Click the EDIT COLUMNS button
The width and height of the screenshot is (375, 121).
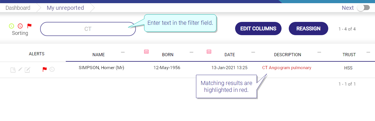[258, 29]
